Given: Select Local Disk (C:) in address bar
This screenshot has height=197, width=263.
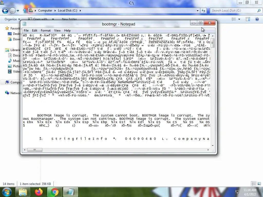Looking at the screenshot, I should point(68,10).
